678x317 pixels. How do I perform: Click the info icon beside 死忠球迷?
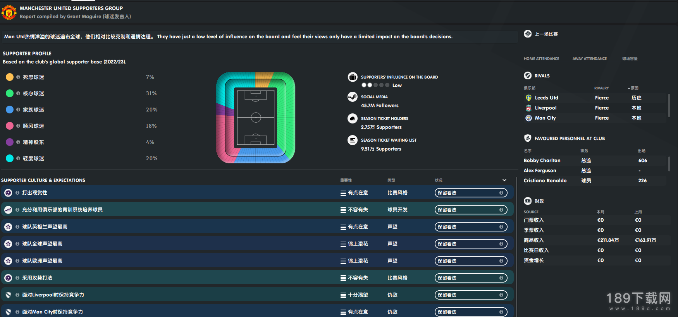[18, 77]
